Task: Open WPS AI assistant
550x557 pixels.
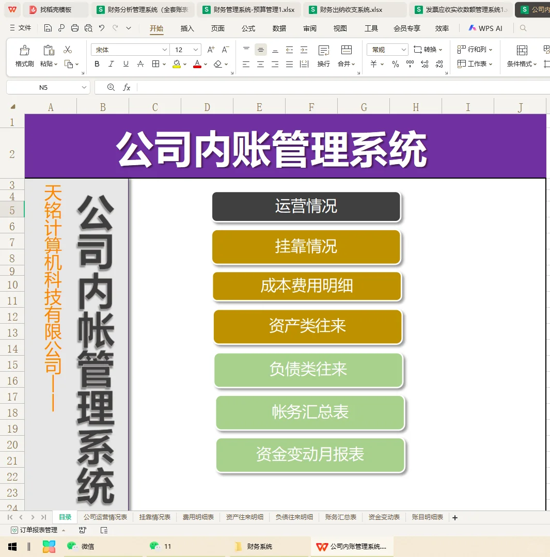Action: point(484,28)
